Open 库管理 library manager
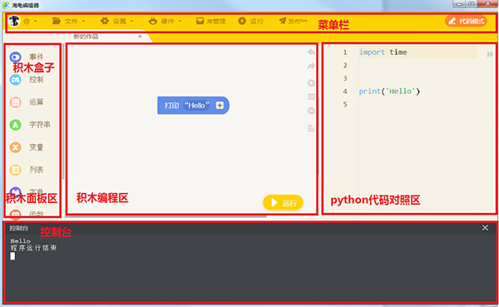499x307 pixels. pos(210,22)
